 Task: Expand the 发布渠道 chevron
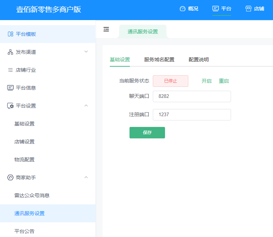coord(86,52)
